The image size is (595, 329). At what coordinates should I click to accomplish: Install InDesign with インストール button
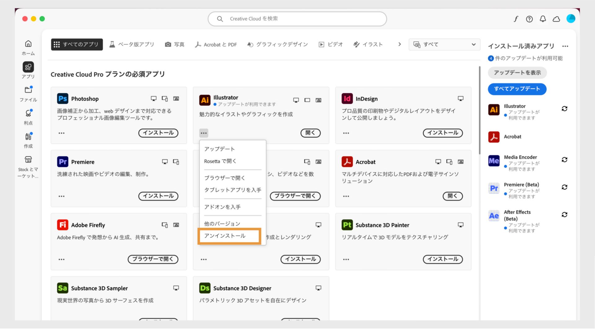coord(443,133)
